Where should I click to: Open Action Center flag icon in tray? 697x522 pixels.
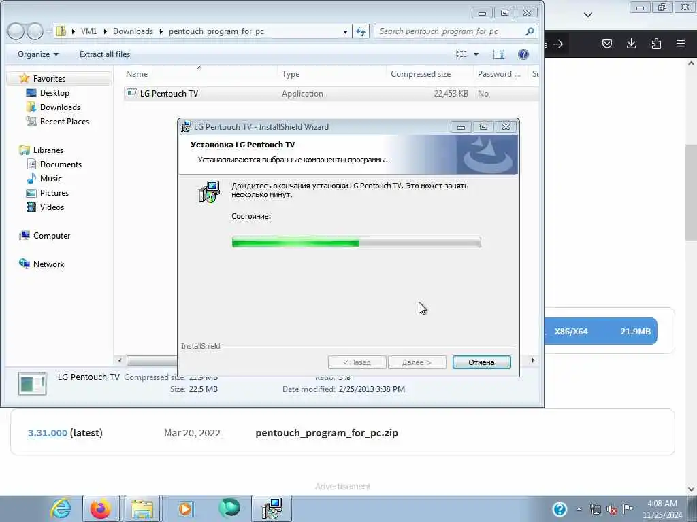[628, 508]
